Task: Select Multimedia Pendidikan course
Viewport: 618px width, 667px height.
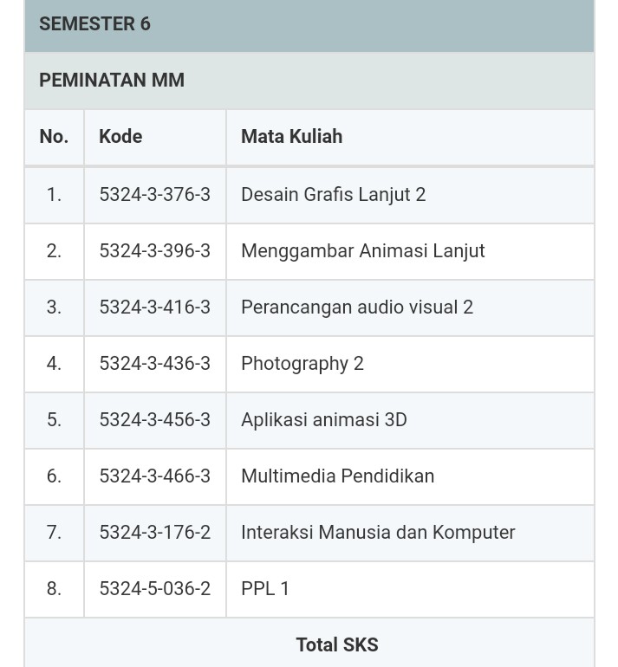Action: tap(338, 476)
